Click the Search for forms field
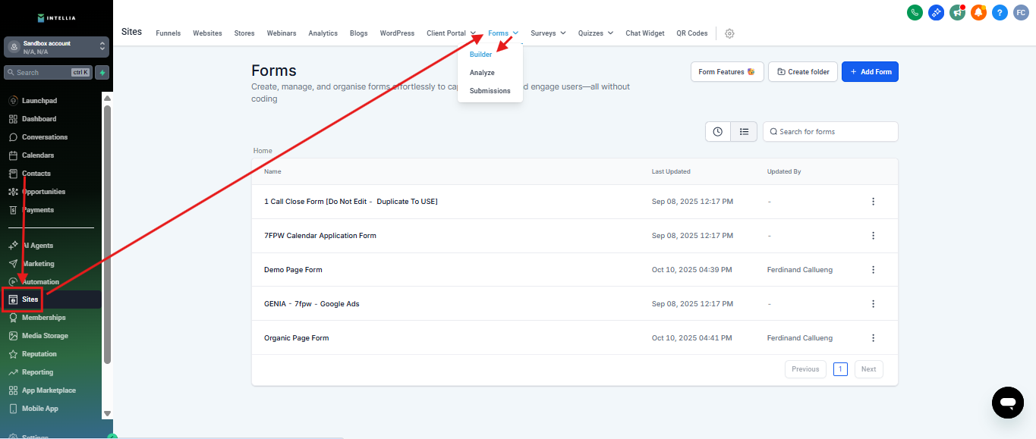Screen dimensions: 1036x439 point(830,132)
